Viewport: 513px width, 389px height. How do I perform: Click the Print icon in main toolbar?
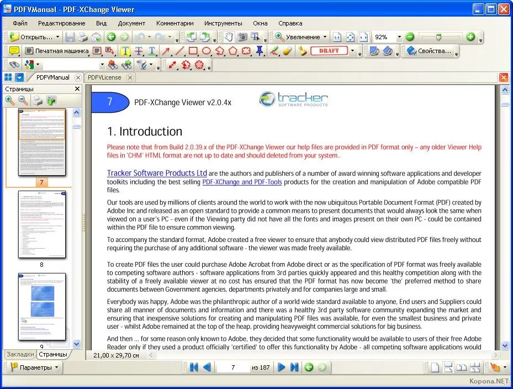pos(83,37)
